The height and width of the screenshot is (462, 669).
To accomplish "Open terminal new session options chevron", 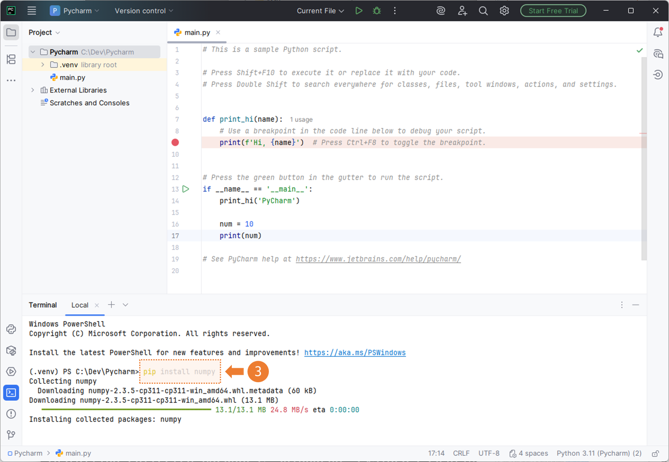I will point(125,305).
